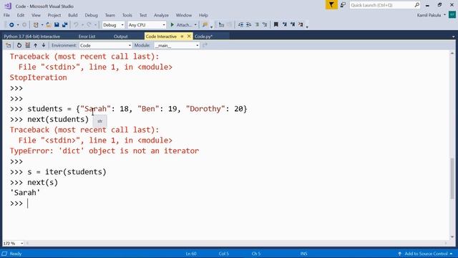Open the Help menu
The image size is (458, 258).
(x=203, y=15)
